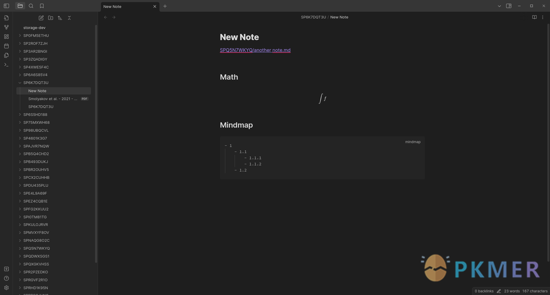Screen dimensions: 550x295
Task: Open the tab list dropdown arrow
Action: click(x=499, y=6)
